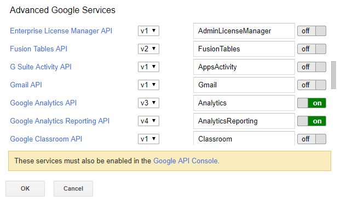This screenshot has width=341, height=207.
Task: Follow the Google Classroom API link
Action: [46, 139]
